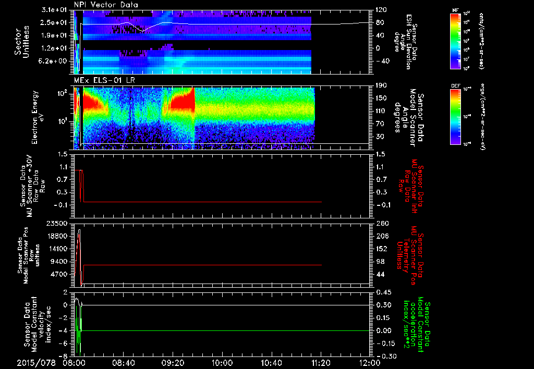Click the NPI sector spectrogram plot
This screenshot has width=534, height=369.
221,42
